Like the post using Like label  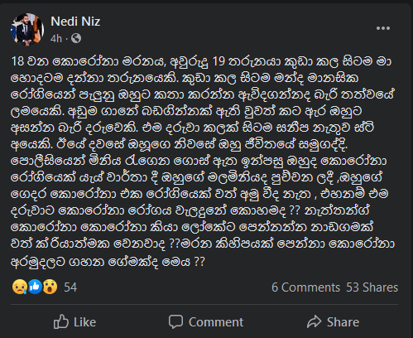click(x=84, y=322)
